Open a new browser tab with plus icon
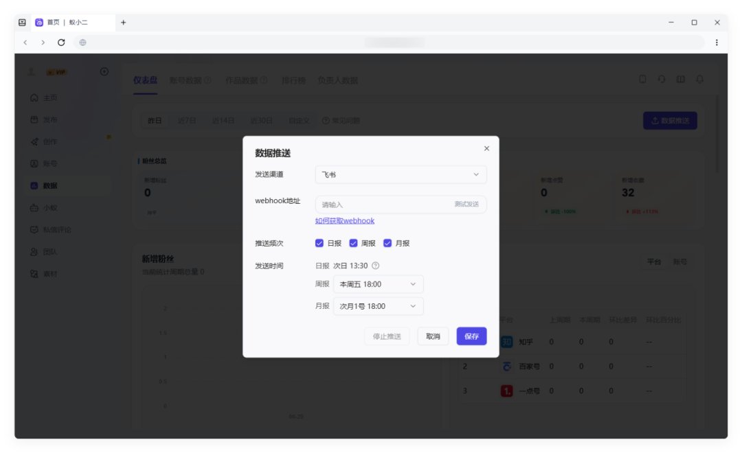 coord(123,22)
